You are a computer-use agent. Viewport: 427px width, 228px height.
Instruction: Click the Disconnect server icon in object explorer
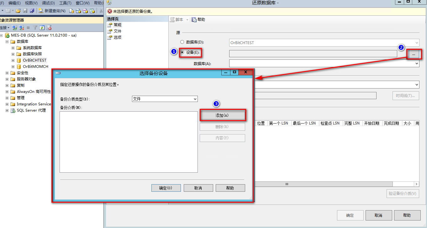(x=21, y=27)
